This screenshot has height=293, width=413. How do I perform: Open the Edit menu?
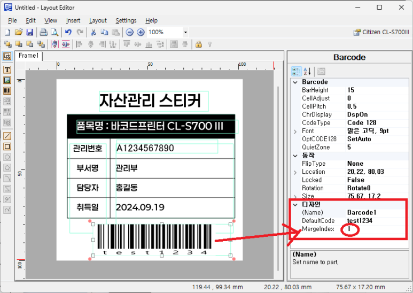point(30,20)
